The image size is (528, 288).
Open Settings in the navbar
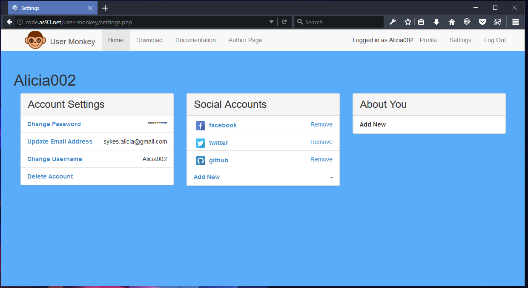[x=460, y=40]
